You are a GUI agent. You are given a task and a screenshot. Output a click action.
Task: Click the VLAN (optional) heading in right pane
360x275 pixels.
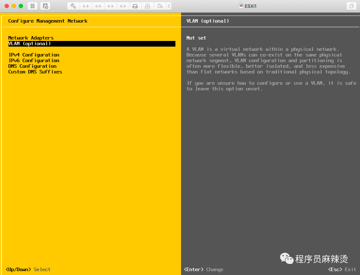[208, 21]
